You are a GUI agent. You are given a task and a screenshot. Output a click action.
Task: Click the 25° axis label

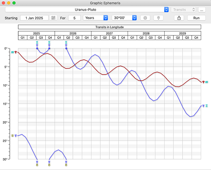point(5,141)
